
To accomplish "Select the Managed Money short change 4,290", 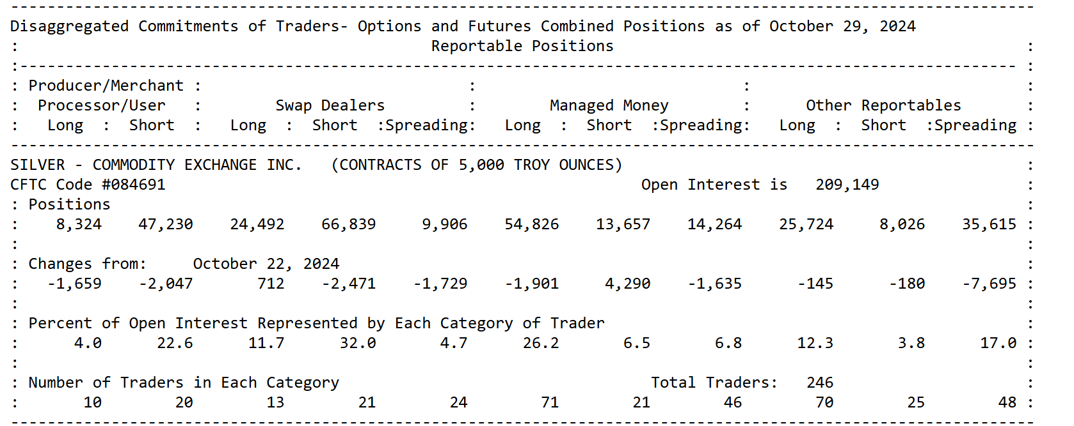I will (x=627, y=284).
